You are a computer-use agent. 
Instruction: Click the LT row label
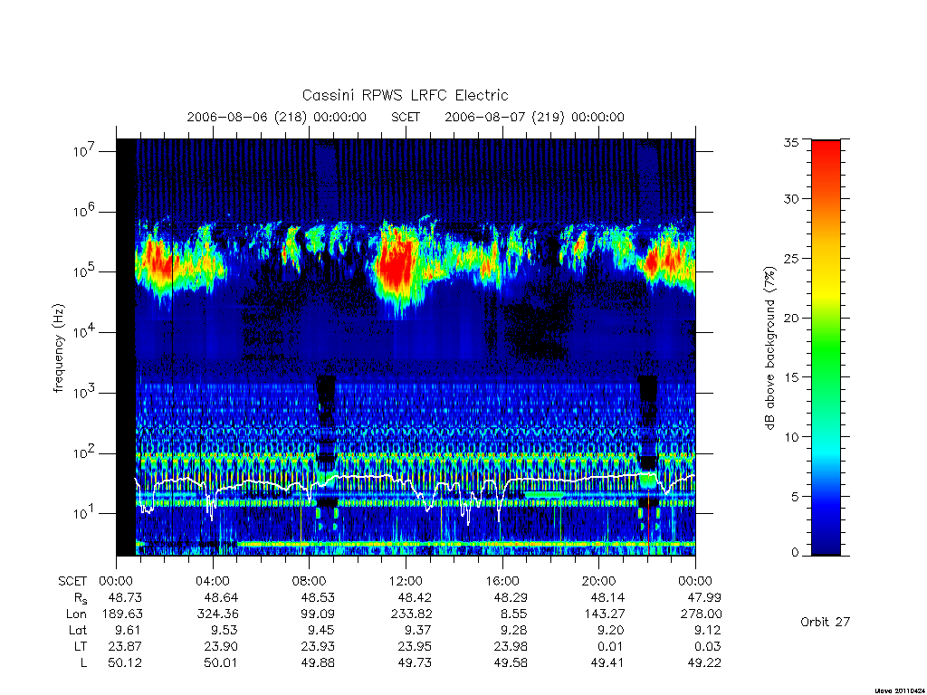[81, 646]
